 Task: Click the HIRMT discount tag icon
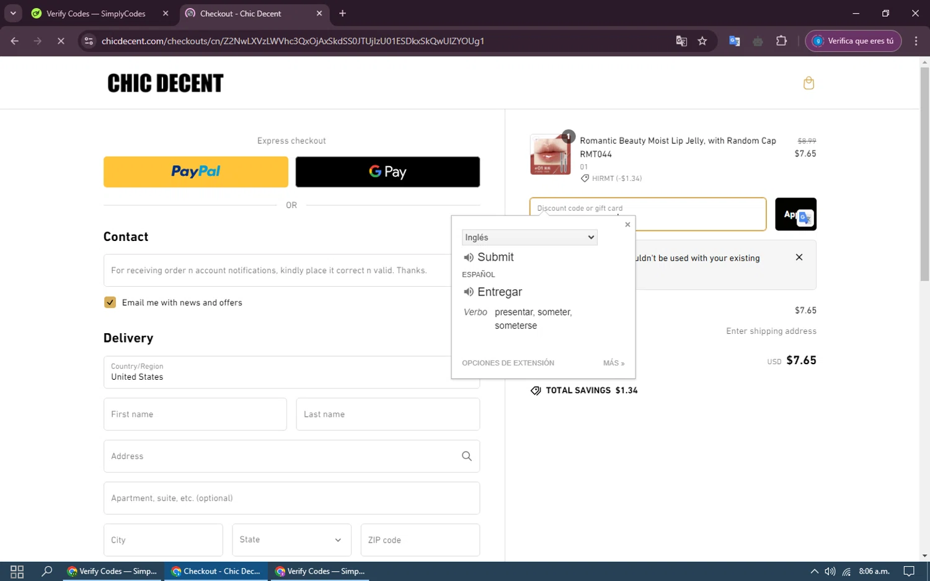click(585, 178)
